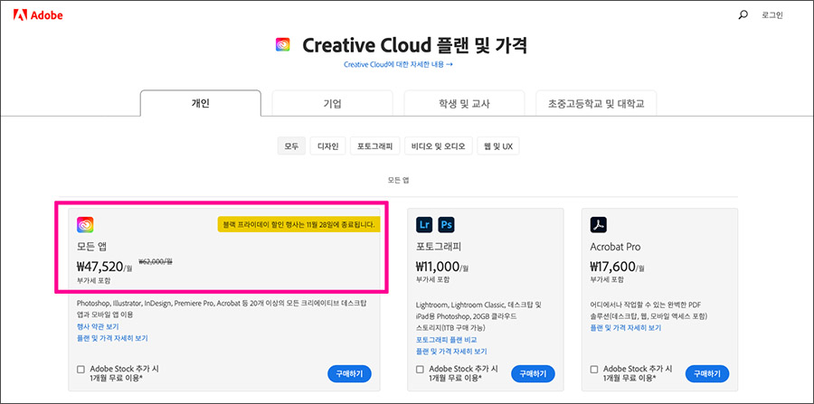This screenshot has width=814, height=404.
Task: Switch to the 기업 tab
Action: click(x=332, y=103)
